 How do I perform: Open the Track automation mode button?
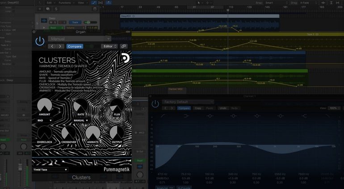(75, 22)
